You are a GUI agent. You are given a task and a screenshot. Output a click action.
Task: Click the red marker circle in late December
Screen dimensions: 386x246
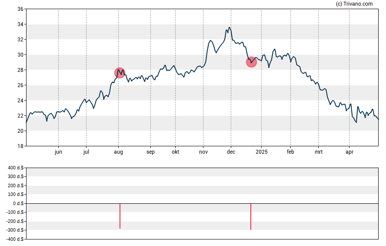[x=251, y=62]
